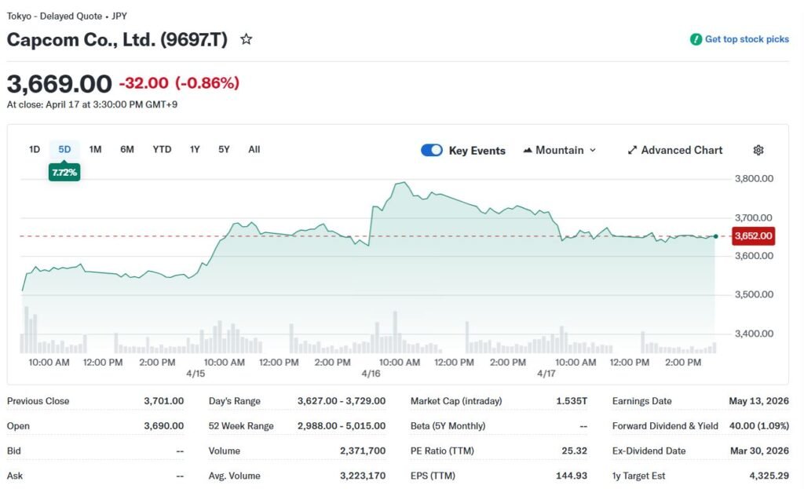Click the mountain chart type icon

[528, 150]
